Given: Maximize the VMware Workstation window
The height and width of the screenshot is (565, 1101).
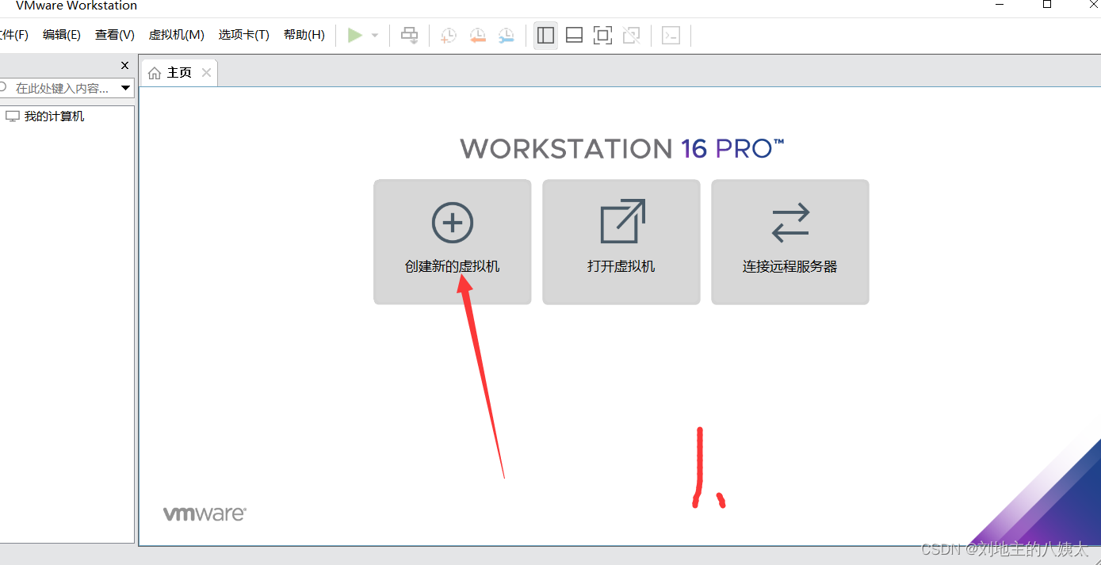Looking at the screenshot, I should pyautogui.click(x=1047, y=5).
